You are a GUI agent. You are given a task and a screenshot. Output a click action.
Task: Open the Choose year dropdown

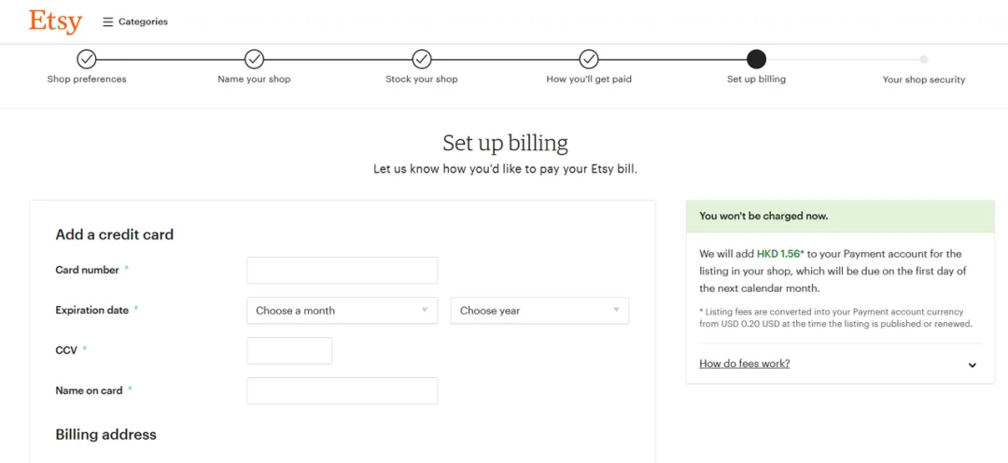click(539, 311)
